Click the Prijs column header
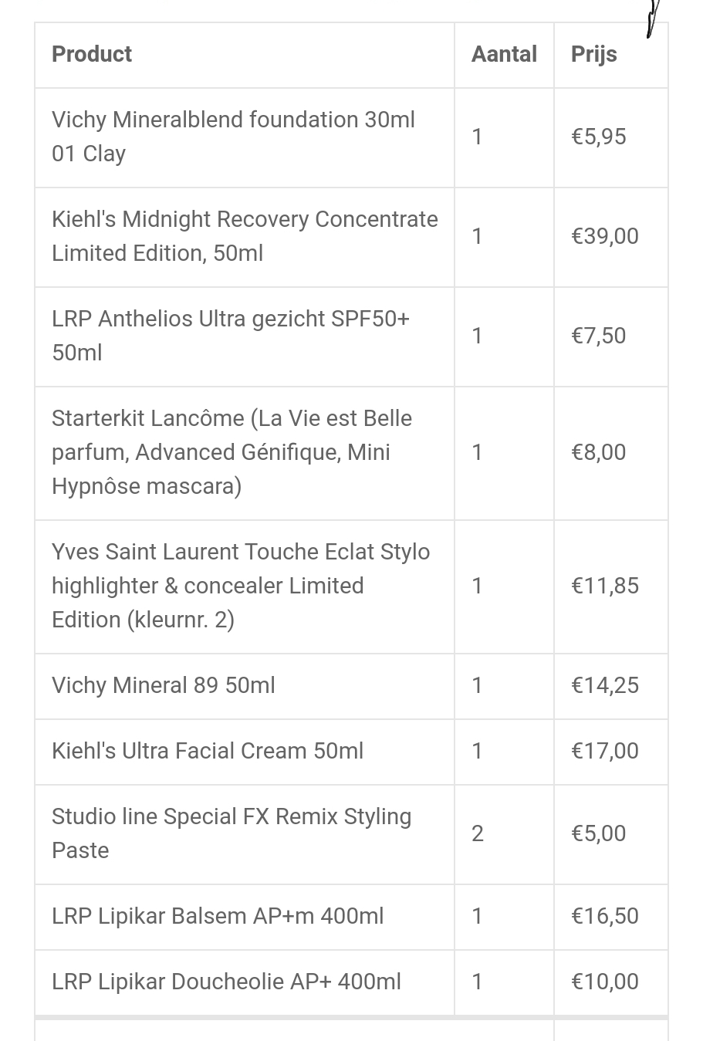The width and height of the screenshot is (703, 1041). [593, 55]
